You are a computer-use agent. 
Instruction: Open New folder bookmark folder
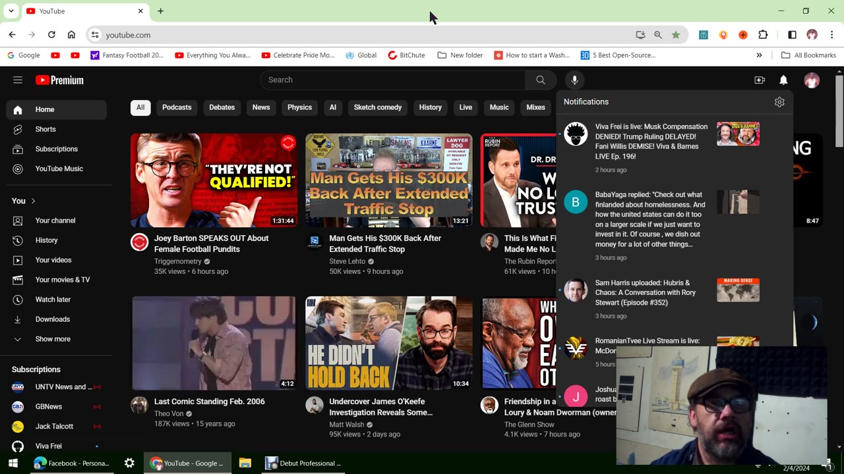pyautogui.click(x=460, y=55)
